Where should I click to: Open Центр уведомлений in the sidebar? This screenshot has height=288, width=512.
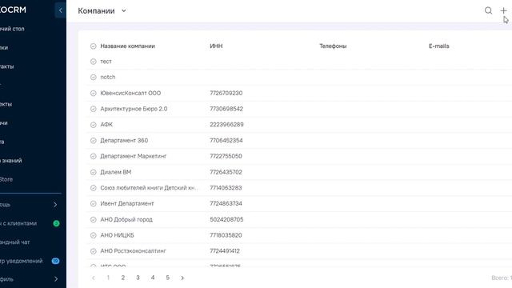(x=22, y=261)
